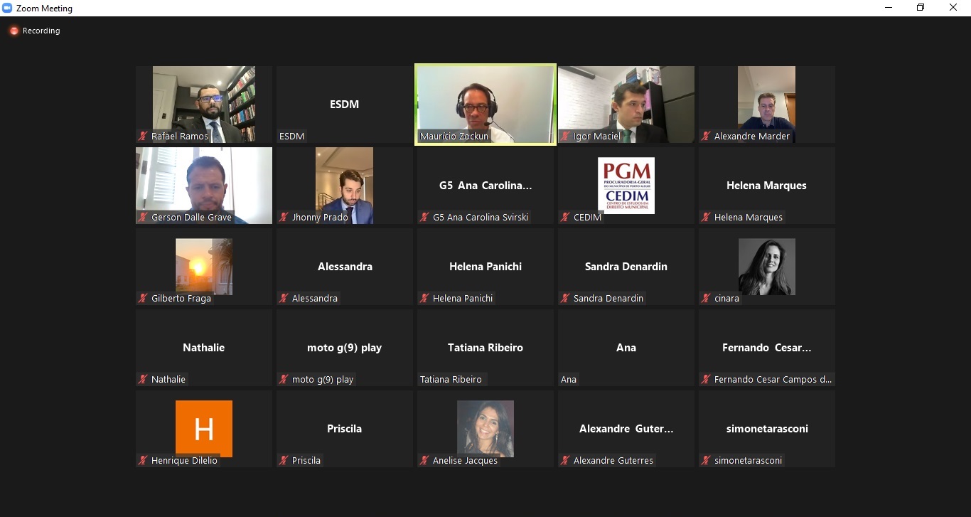Select the PGM CEDIM logo tile

[x=626, y=186]
